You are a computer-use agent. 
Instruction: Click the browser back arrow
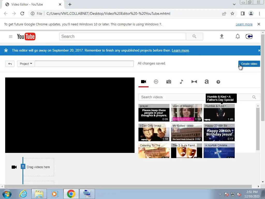(x=6, y=13)
